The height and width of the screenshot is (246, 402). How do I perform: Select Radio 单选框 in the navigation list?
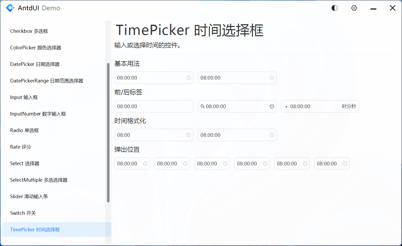point(24,130)
